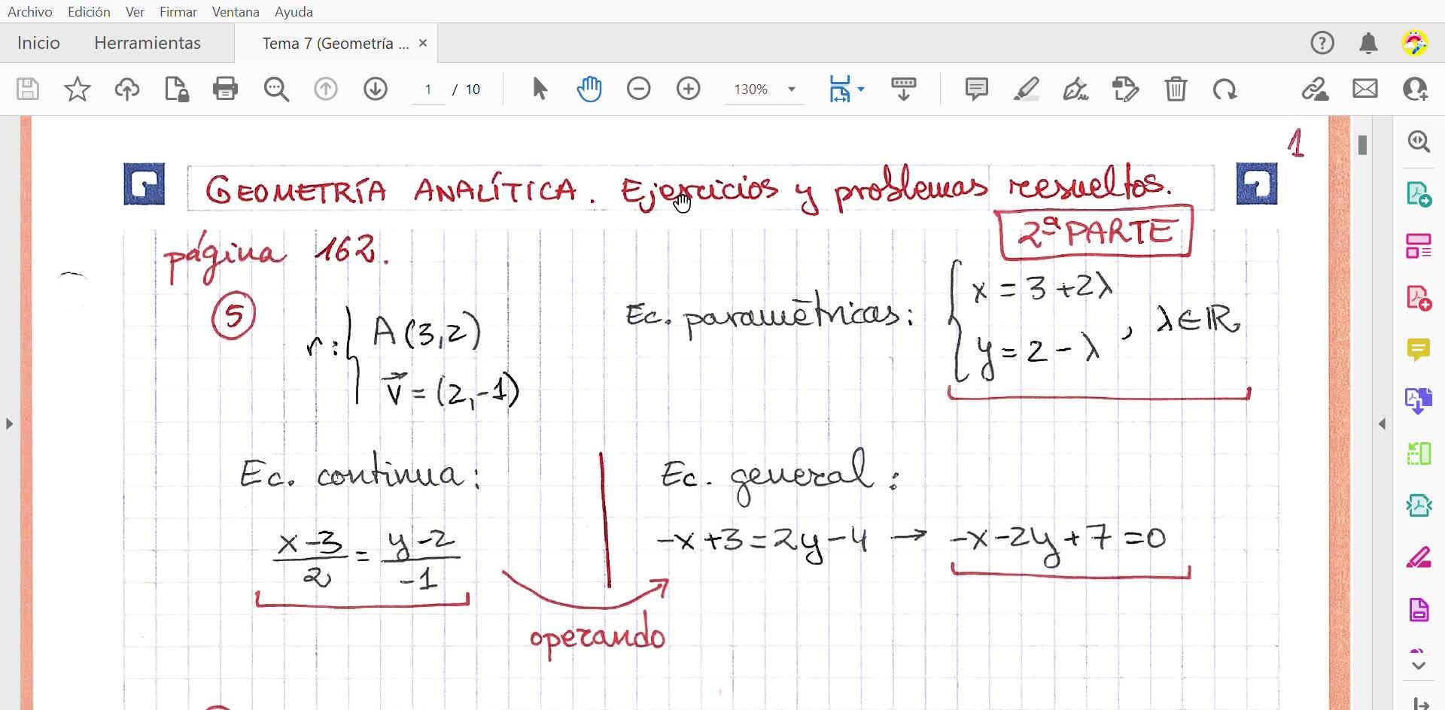1445x710 pixels.
Task: Open the user account avatar
Action: (1416, 43)
